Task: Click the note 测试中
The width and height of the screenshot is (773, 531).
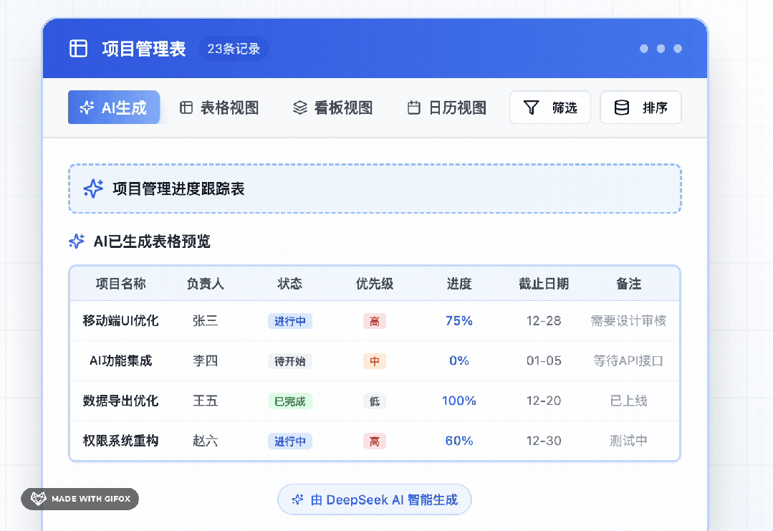Action: click(628, 440)
